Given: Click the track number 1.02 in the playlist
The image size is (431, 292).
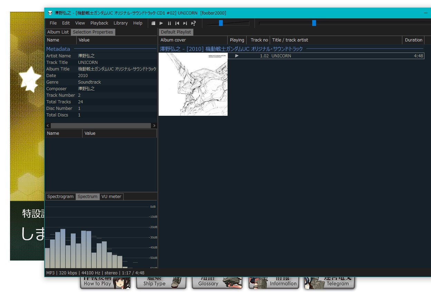Looking at the screenshot, I should (264, 56).
